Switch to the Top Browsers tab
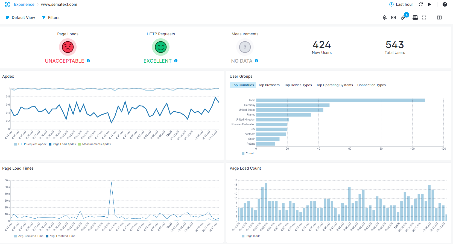This screenshot has width=453, height=244. 269,85
